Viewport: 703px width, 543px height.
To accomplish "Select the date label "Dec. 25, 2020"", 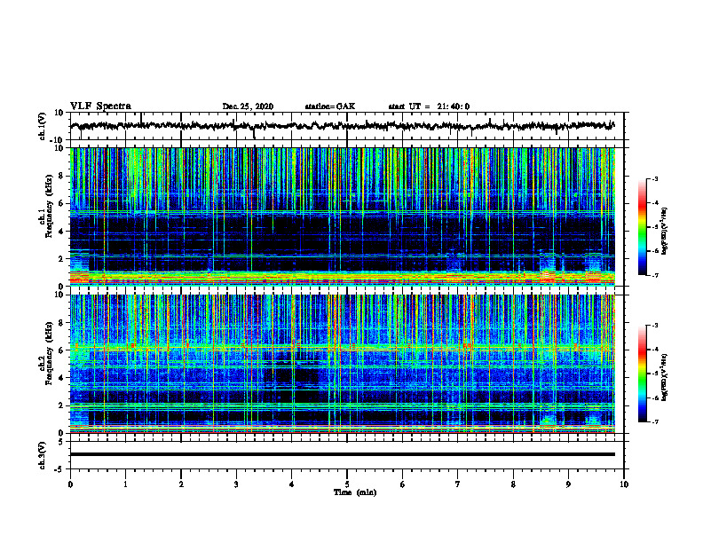I will 248,106.
